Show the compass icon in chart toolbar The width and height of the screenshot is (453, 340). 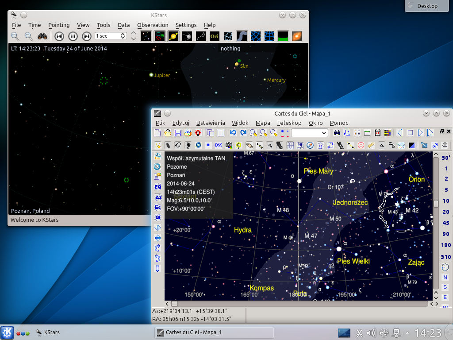tap(310, 145)
